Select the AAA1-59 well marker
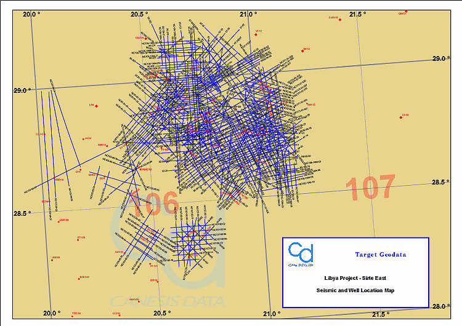 click(x=59, y=221)
